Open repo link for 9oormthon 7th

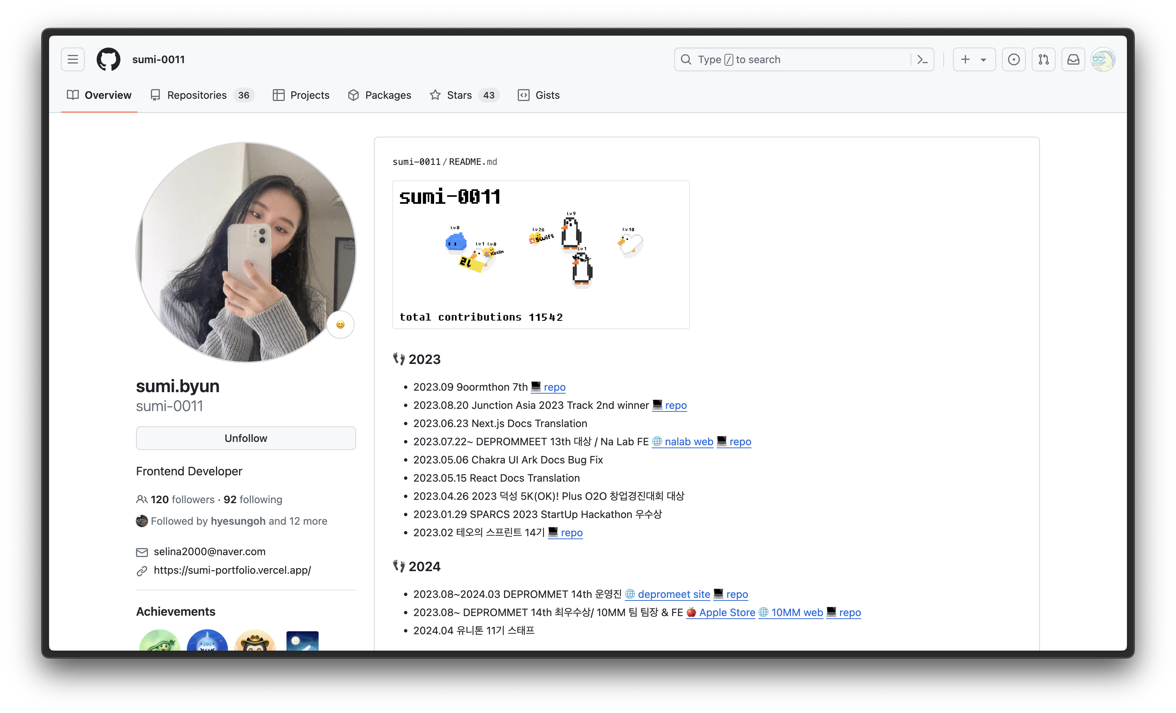[x=548, y=387]
